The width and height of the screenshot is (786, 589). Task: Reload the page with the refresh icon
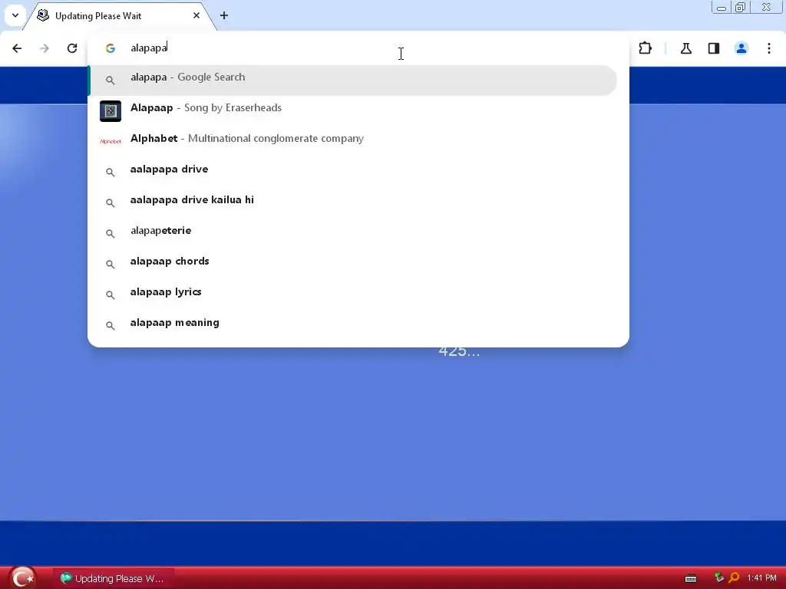click(x=72, y=48)
